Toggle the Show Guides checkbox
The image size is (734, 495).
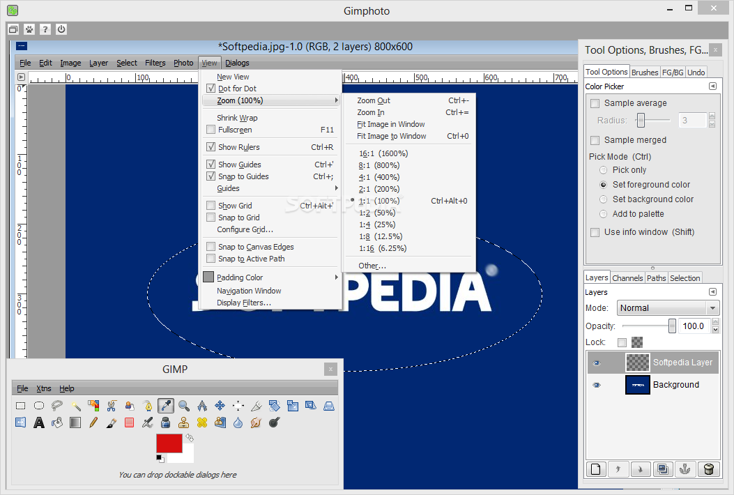coord(211,164)
